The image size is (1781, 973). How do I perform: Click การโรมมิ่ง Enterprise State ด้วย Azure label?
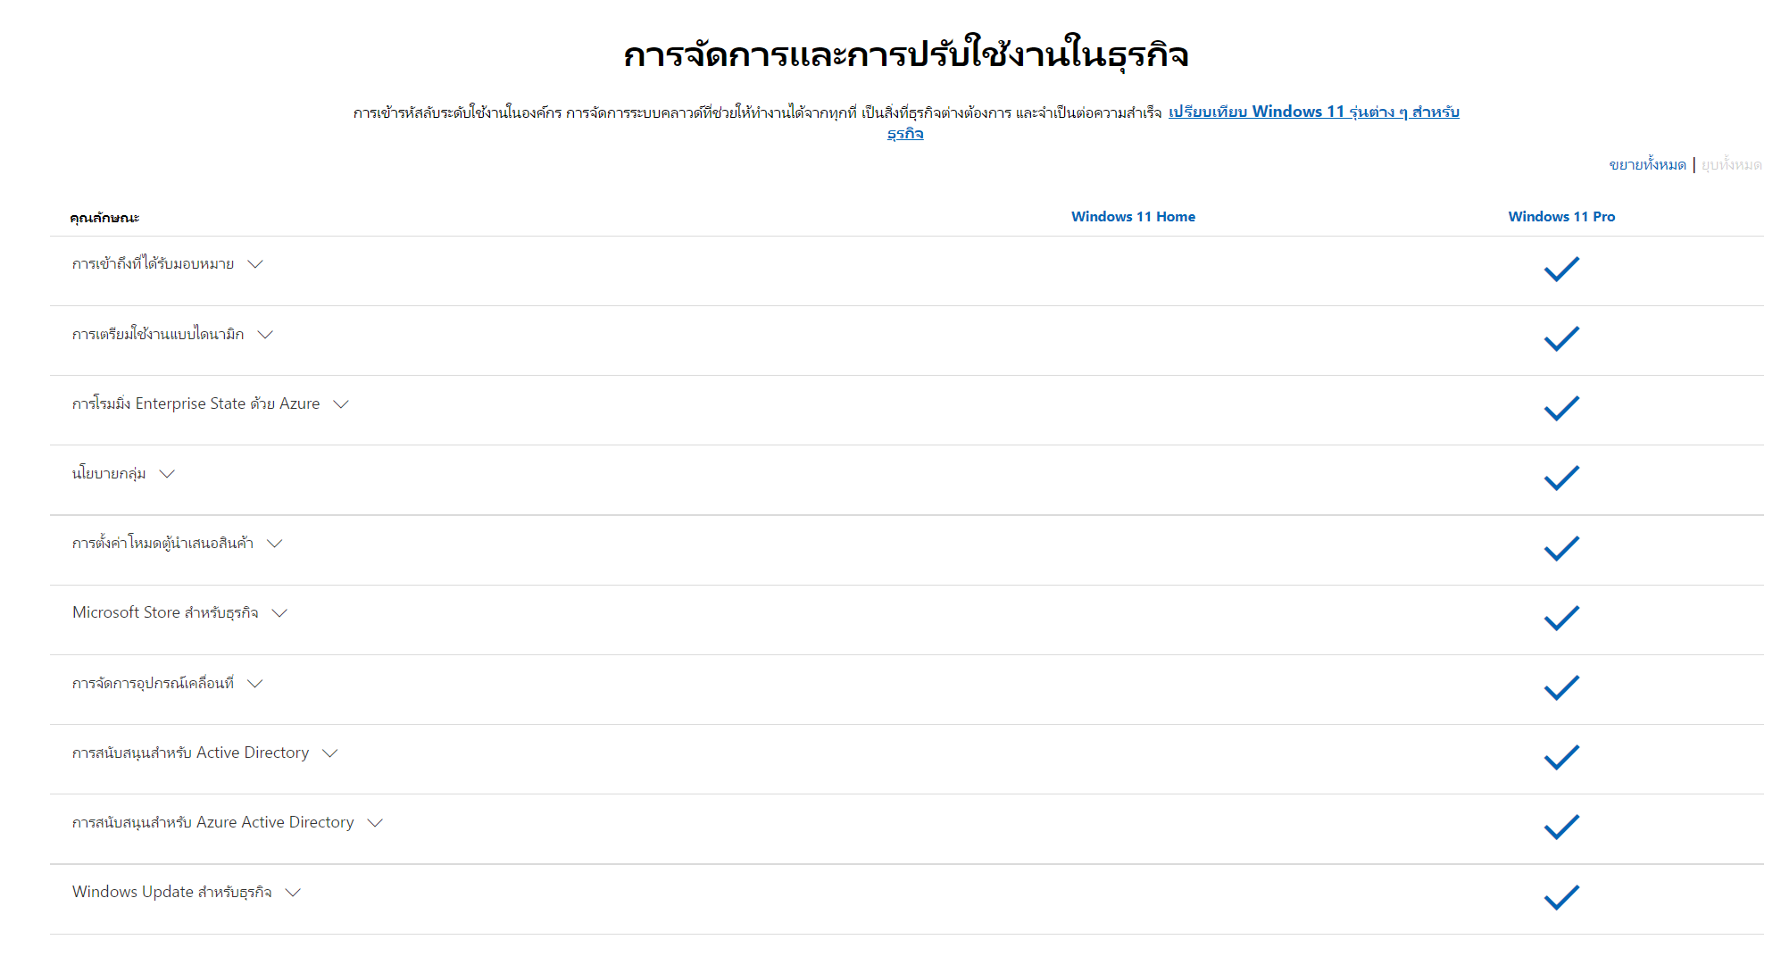point(196,404)
